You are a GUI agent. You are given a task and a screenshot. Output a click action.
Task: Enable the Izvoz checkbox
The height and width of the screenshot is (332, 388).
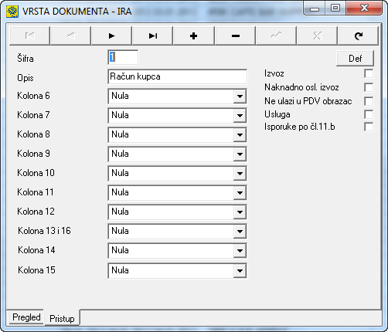(x=369, y=73)
